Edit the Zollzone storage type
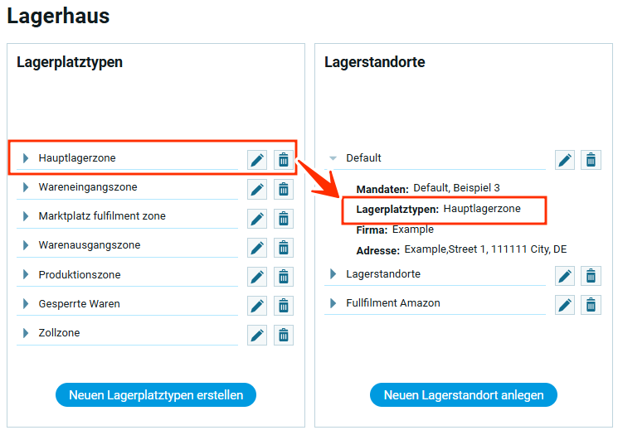 coord(257,334)
